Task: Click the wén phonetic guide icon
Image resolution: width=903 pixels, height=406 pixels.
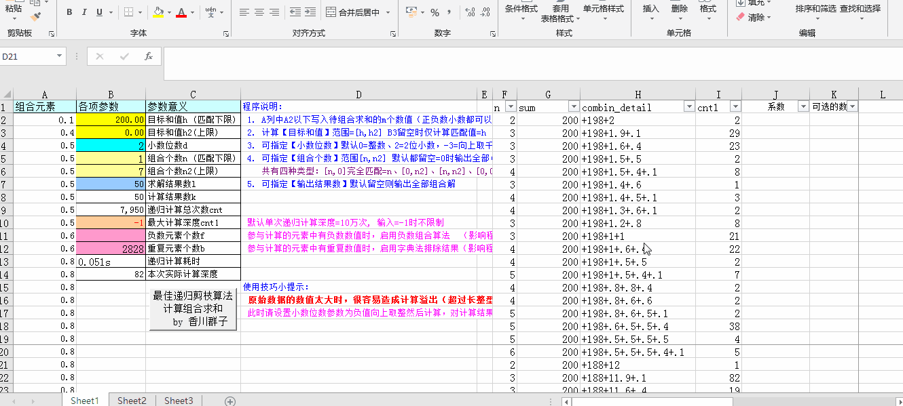Action: point(210,12)
